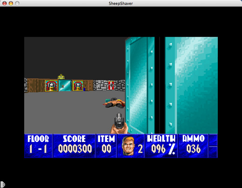Click the small icon in bottom-left corner

point(3,184)
